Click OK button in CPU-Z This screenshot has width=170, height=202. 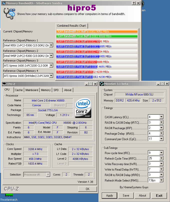87,189
